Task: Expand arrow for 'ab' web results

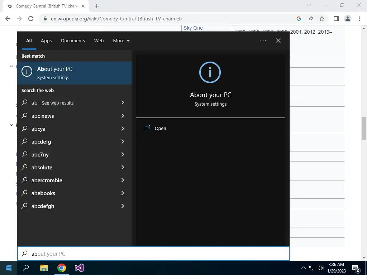Action: click(x=123, y=102)
